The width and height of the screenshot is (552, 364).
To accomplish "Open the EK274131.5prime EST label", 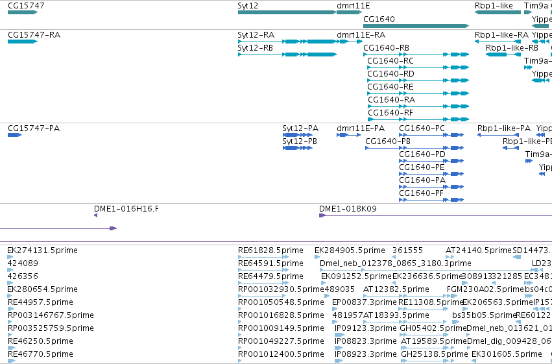I will point(42,250).
